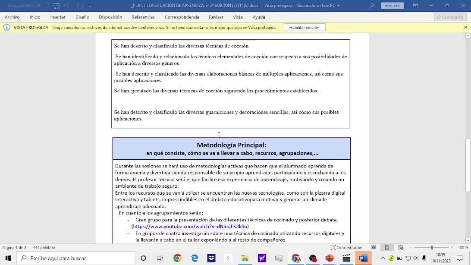Open the Referencias tab
Screen dimensions: 471x265
coord(143,17)
